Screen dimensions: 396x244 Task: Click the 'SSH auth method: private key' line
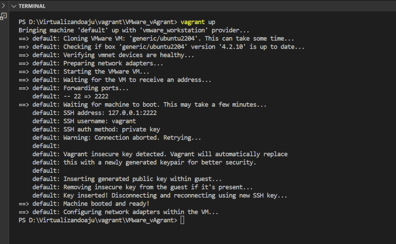tap(111, 130)
